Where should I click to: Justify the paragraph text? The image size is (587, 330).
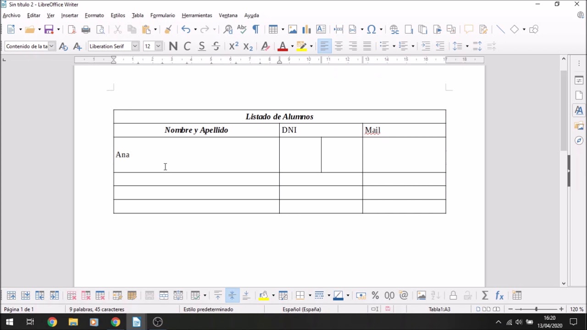click(367, 46)
